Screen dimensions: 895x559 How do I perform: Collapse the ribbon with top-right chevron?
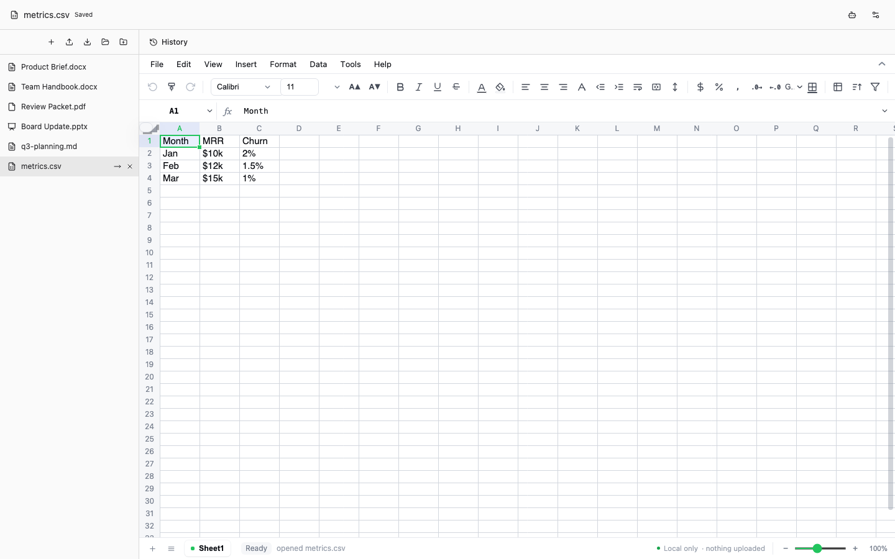coord(881,64)
